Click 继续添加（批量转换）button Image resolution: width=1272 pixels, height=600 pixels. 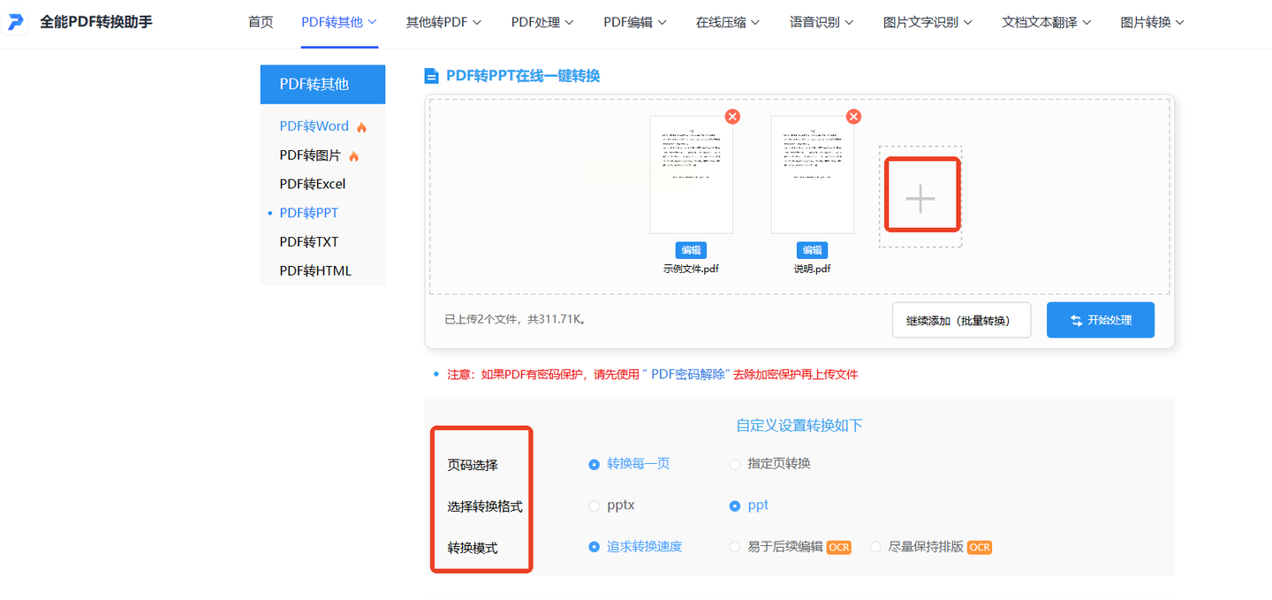[961, 320]
